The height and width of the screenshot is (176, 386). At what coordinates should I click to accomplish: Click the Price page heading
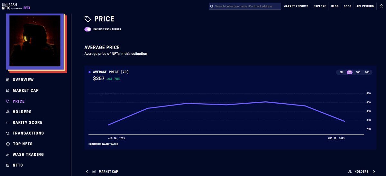[x=104, y=19]
